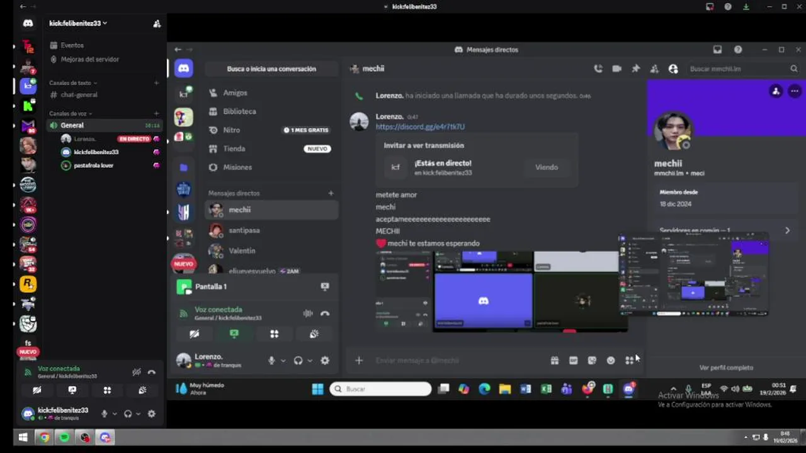Open noise suppression icon beside Voz conectada

(308, 313)
